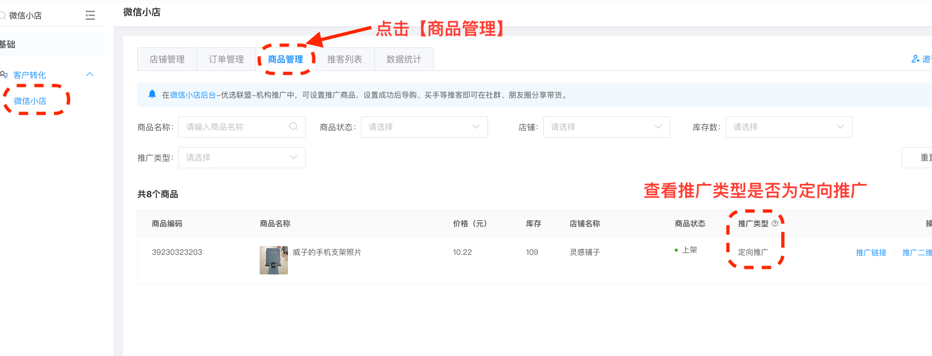Viewport: 932px width, 356px height.
Task: Expand the 库存数 dropdown
Action: pos(788,127)
